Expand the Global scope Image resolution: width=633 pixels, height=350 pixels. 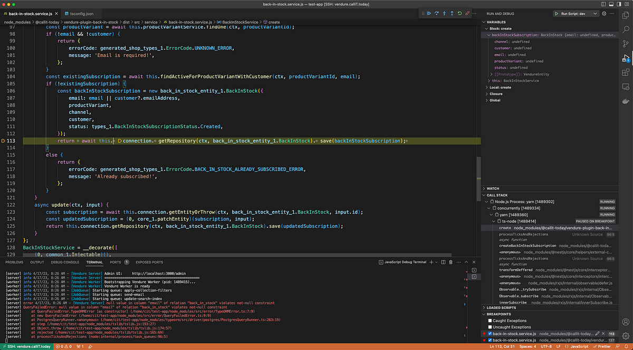(x=486, y=100)
